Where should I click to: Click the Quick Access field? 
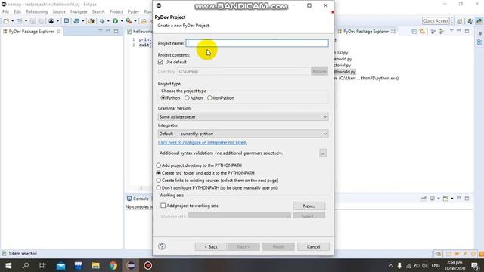pos(436,21)
